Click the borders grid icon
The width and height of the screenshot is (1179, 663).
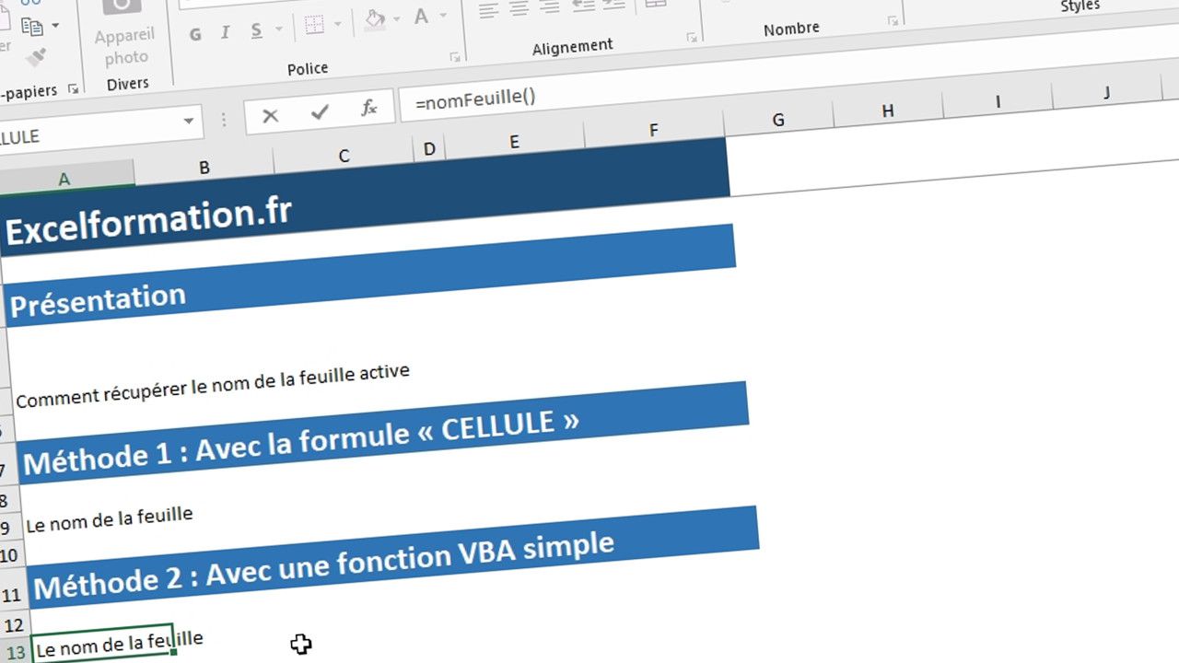(314, 25)
